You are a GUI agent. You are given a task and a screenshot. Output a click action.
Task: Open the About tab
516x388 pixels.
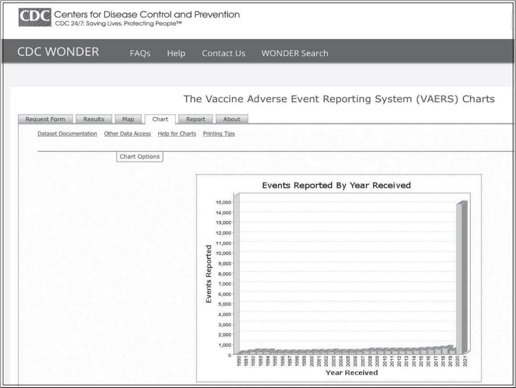click(232, 119)
